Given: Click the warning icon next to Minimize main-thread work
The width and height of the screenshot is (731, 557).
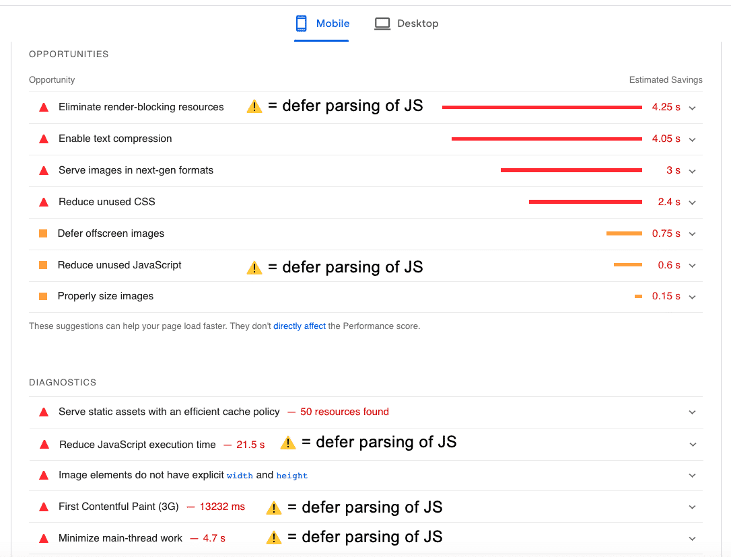Looking at the screenshot, I should click(x=273, y=538).
